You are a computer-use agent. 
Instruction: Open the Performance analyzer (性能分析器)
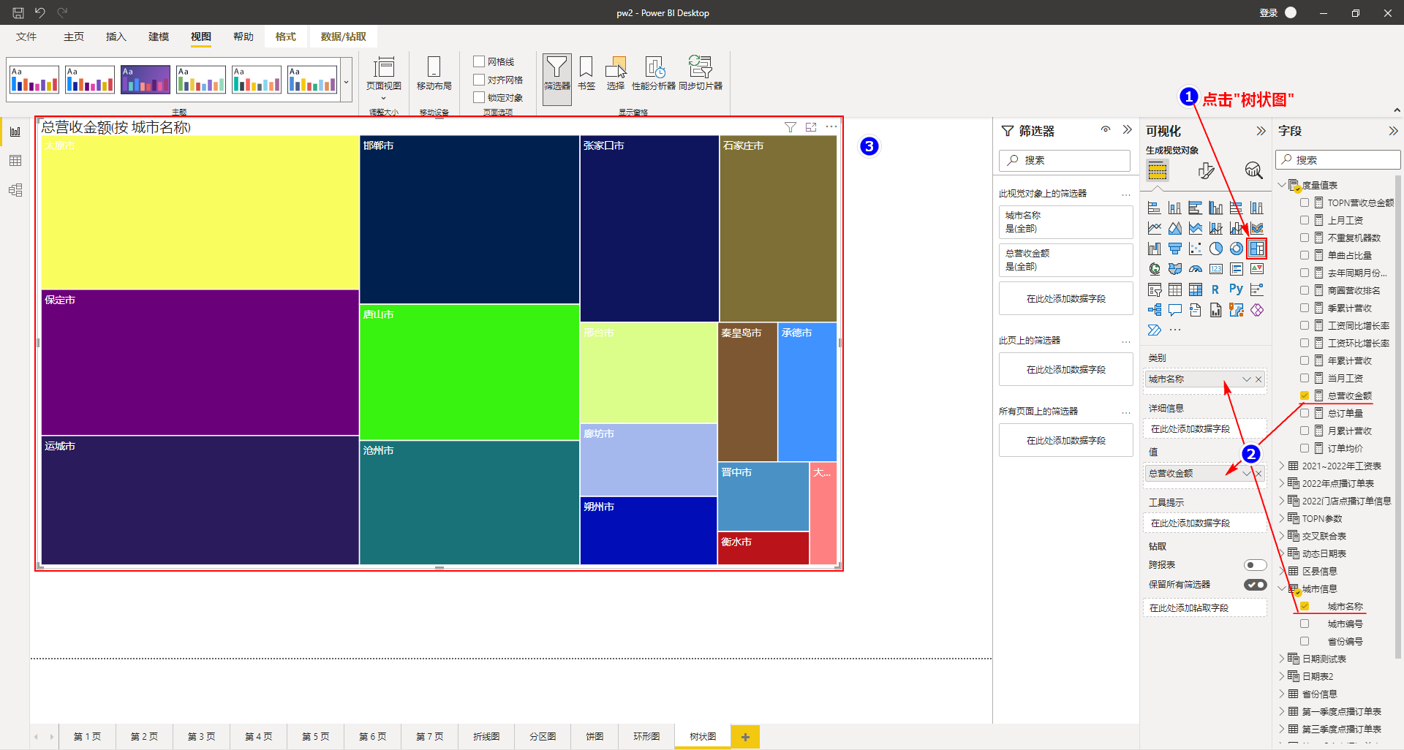pos(654,73)
